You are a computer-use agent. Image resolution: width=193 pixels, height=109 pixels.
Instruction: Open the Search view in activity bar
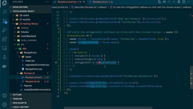(x=5, y=12)
